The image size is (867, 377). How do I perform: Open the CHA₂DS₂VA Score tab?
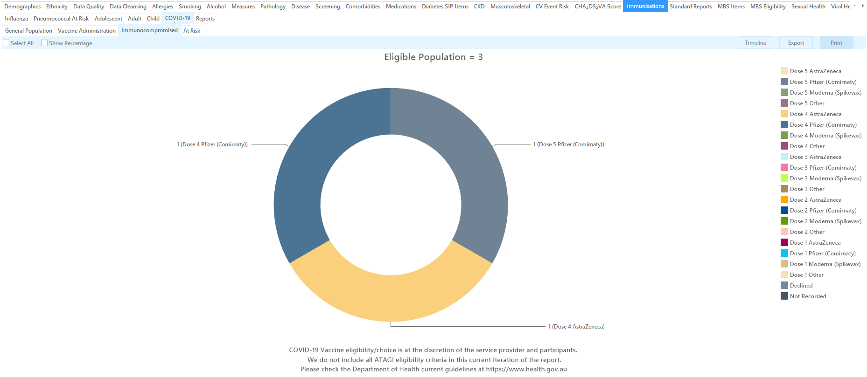pyautogui.click(x=598, y=7)
